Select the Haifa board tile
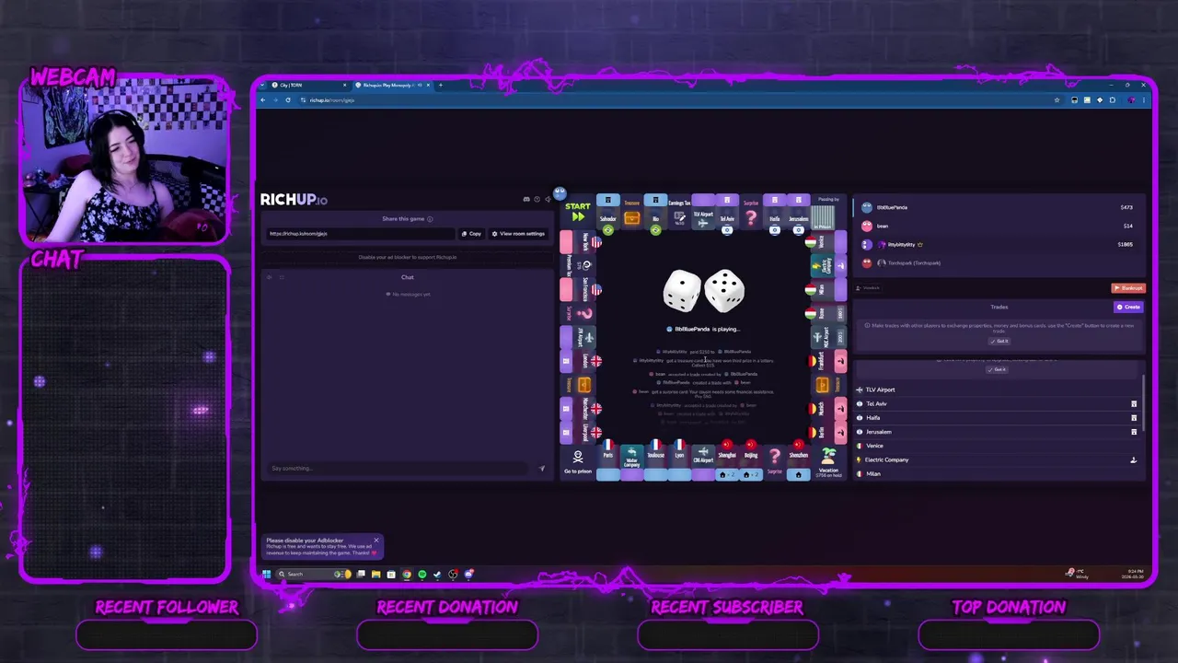The height and width of the screenshot is (663, 1178). pos(775,214)
